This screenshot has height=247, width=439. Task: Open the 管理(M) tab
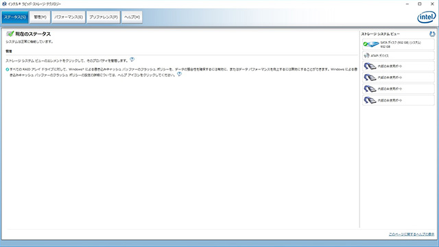coord(40,17)
